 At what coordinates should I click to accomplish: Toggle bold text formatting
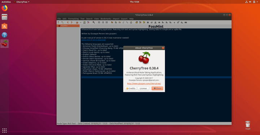click(x=148, y=22)
